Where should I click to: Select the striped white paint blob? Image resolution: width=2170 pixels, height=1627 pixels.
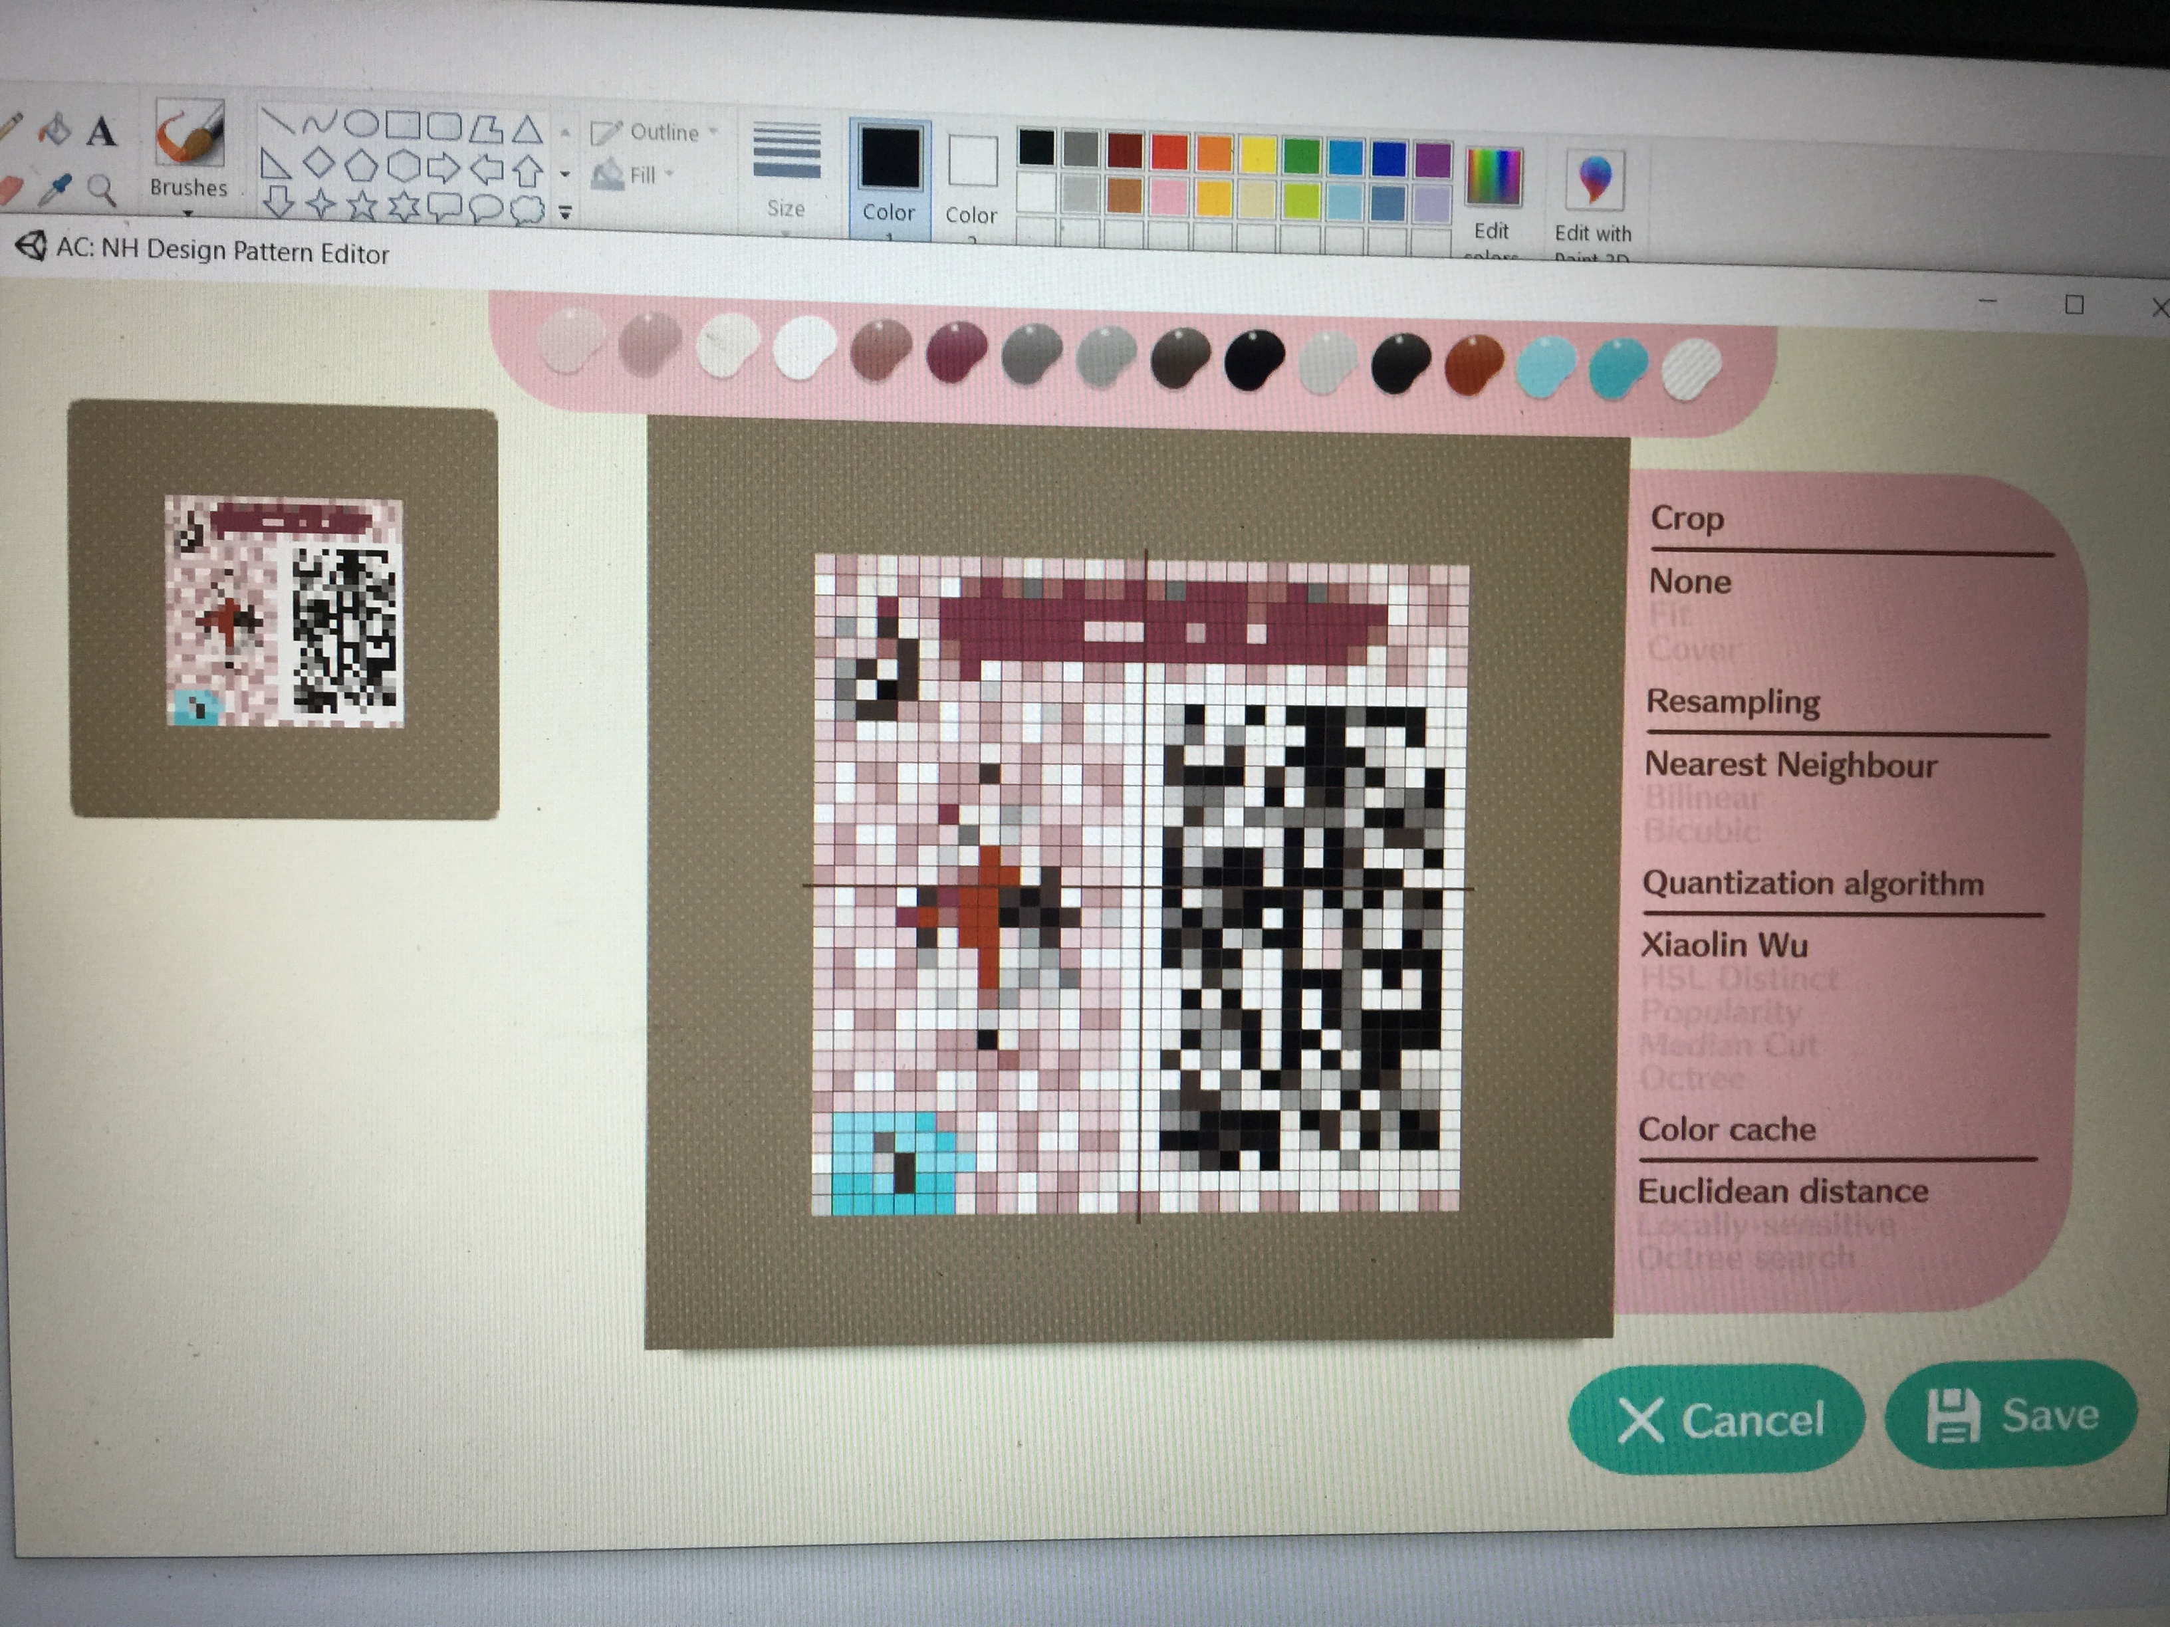(x=1691, y=369)
